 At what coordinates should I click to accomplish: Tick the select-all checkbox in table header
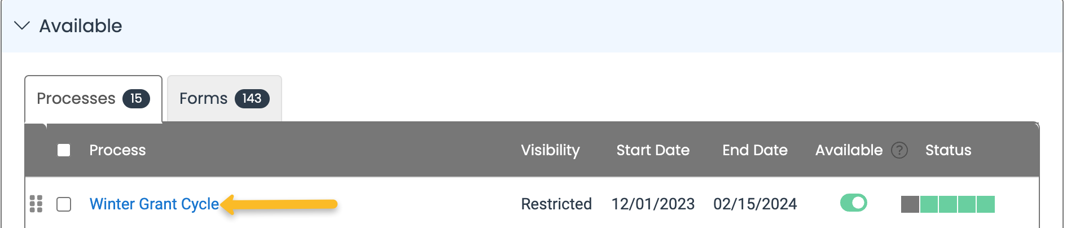coord(64,150)
